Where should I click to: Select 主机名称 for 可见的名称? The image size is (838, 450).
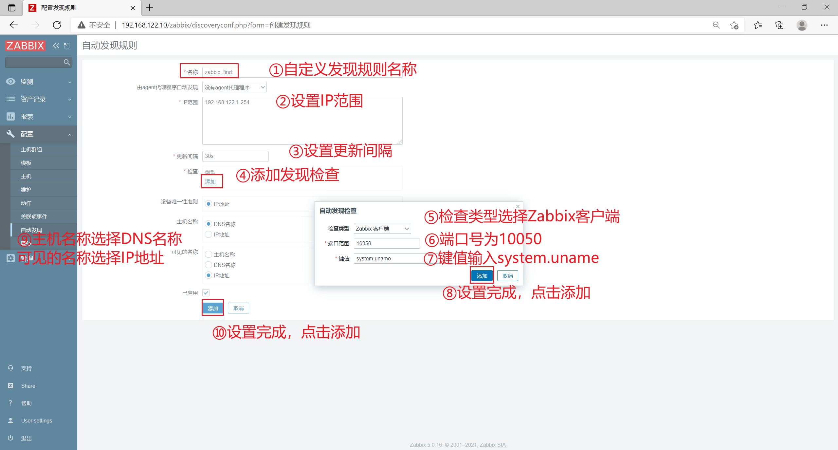(209, 254)
